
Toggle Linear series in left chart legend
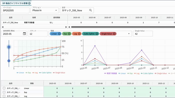click(20, 73)
